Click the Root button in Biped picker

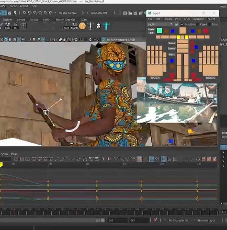click(172, 55)
